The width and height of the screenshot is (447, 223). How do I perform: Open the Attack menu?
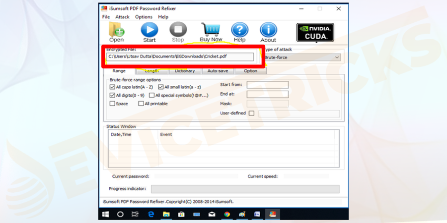(x=122, y=17)
